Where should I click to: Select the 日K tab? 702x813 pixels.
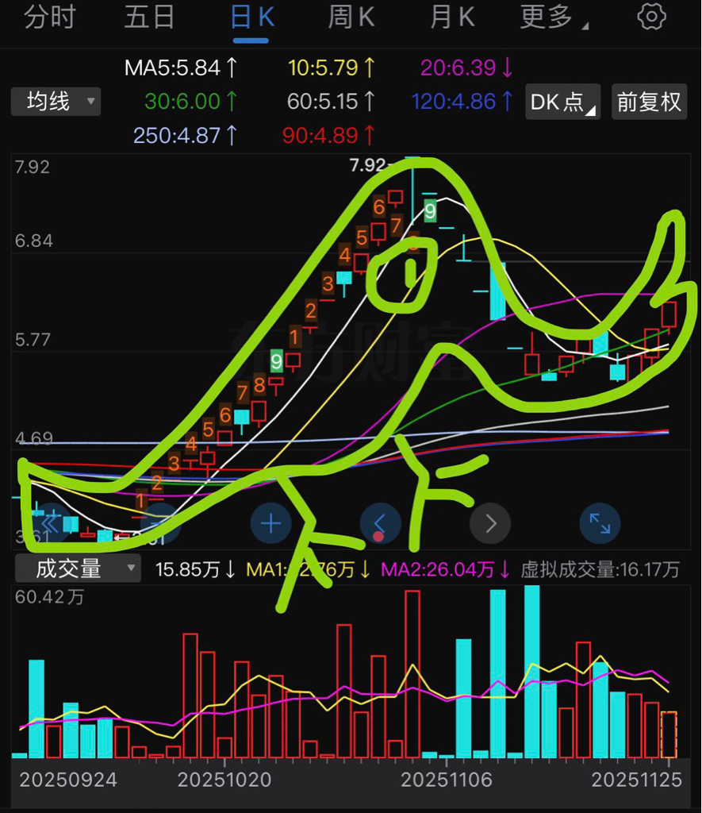251,17
